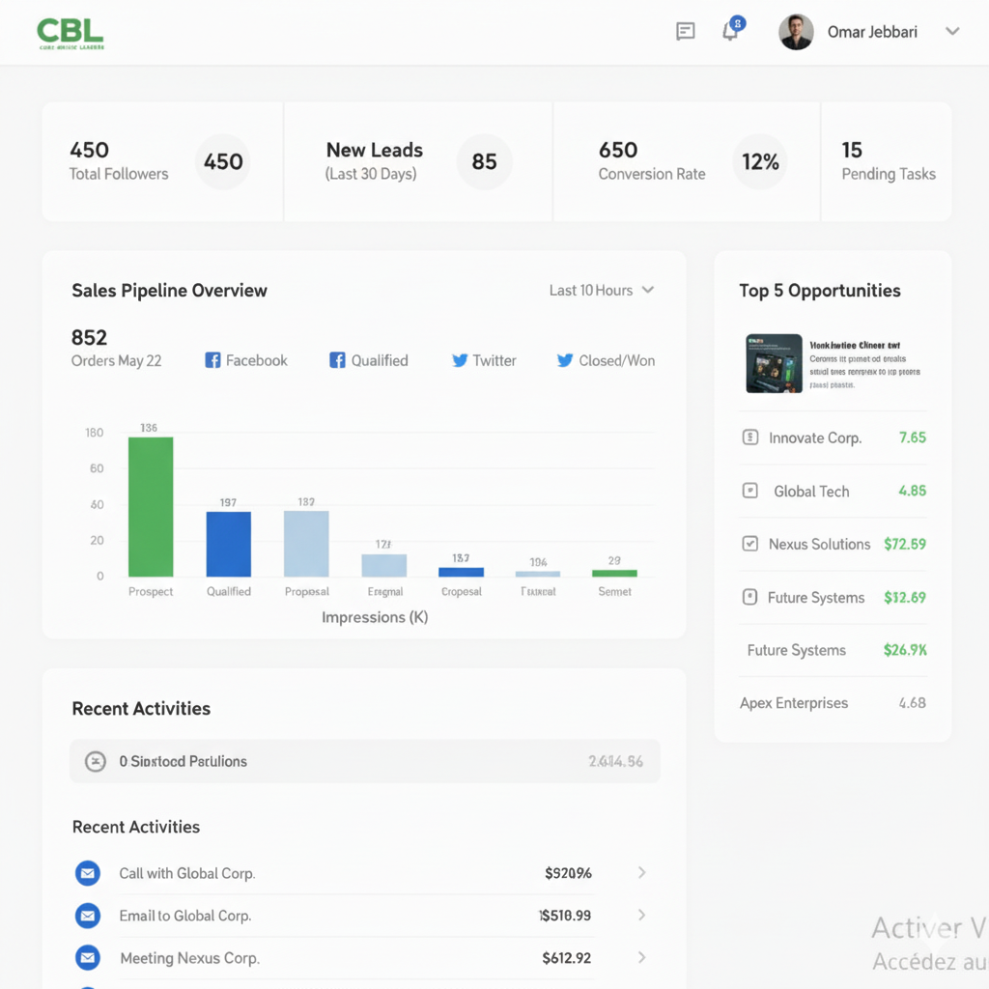The image size is (989, 989).
Task: Open the notifications bell icon
Action: [731, 32]
